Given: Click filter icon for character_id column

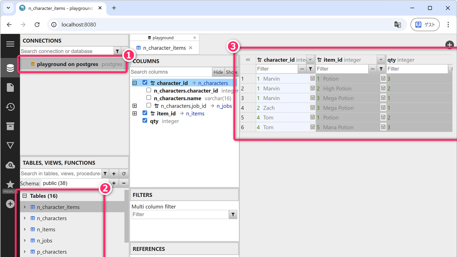Looking at the screenshot, I should pos(310,69).
